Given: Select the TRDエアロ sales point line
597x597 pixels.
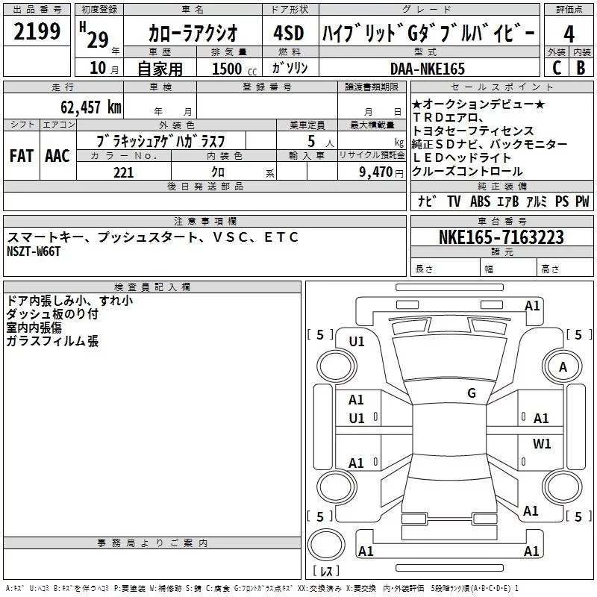Looking at the screenshot, I should point(448,118).
